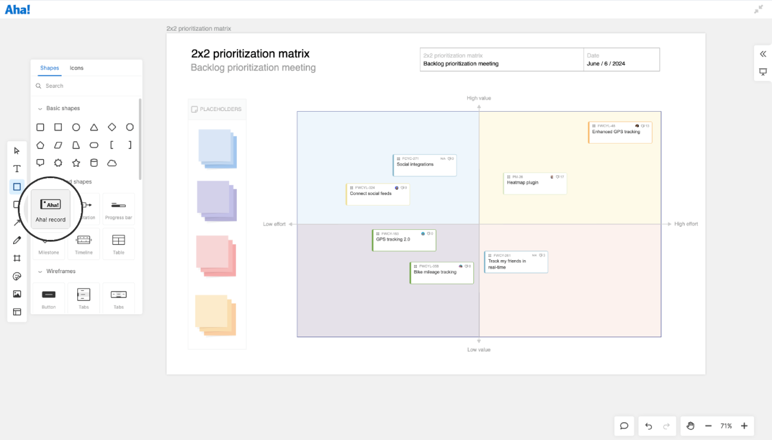772x440 pixels.
Task: Switch to the Shapes tab
Action: [49, 68]
